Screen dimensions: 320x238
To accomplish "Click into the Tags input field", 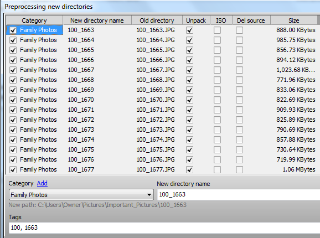I will pyautogui.click(x=164, y=228).
